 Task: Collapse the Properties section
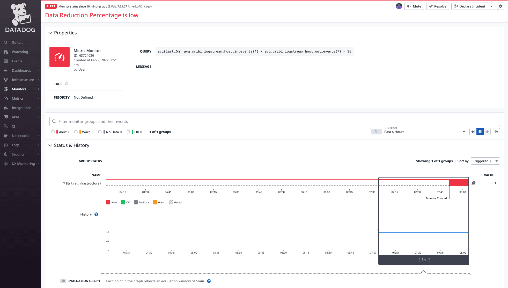click(x=50, y=33)
